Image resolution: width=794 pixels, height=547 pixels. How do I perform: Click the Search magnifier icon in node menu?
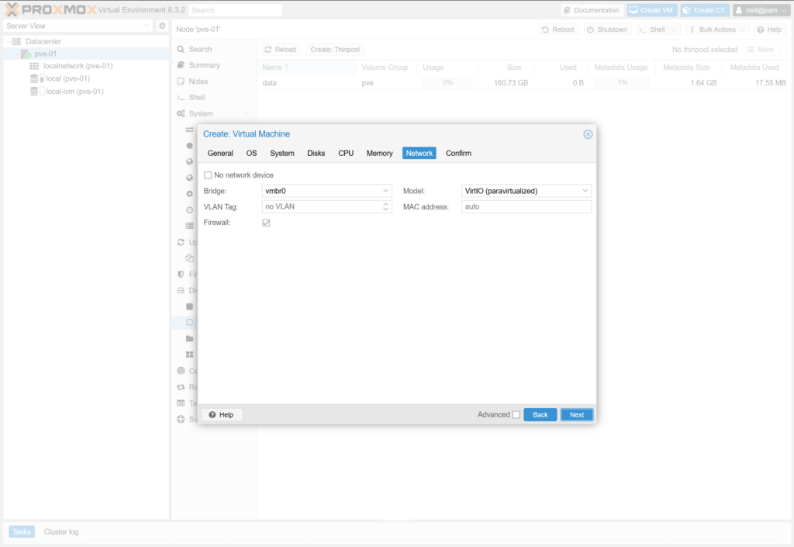[181, 49]
